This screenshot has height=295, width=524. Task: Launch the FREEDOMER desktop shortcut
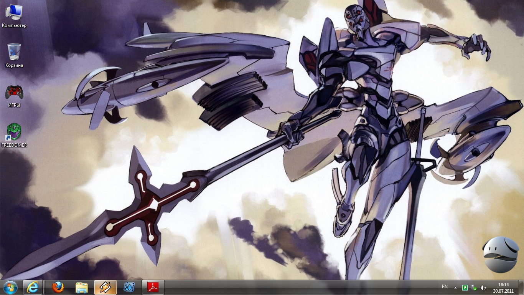(x=14, y=136)
